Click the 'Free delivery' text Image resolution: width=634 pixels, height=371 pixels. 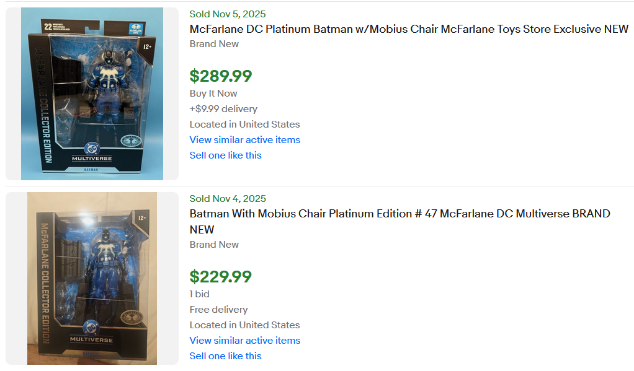coord(218,310)
